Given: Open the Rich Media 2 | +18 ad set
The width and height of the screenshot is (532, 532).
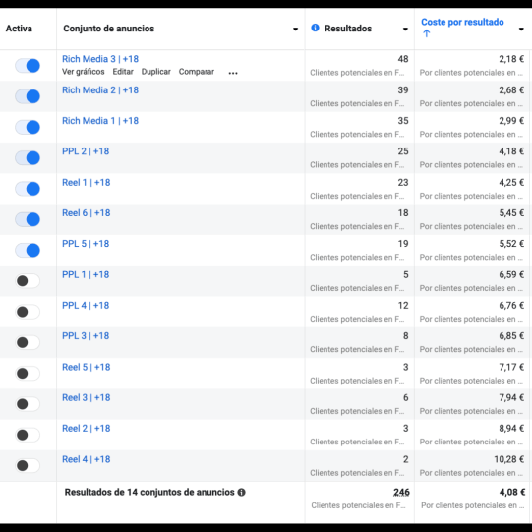Looking at the screenshot, I should [100, 90].
